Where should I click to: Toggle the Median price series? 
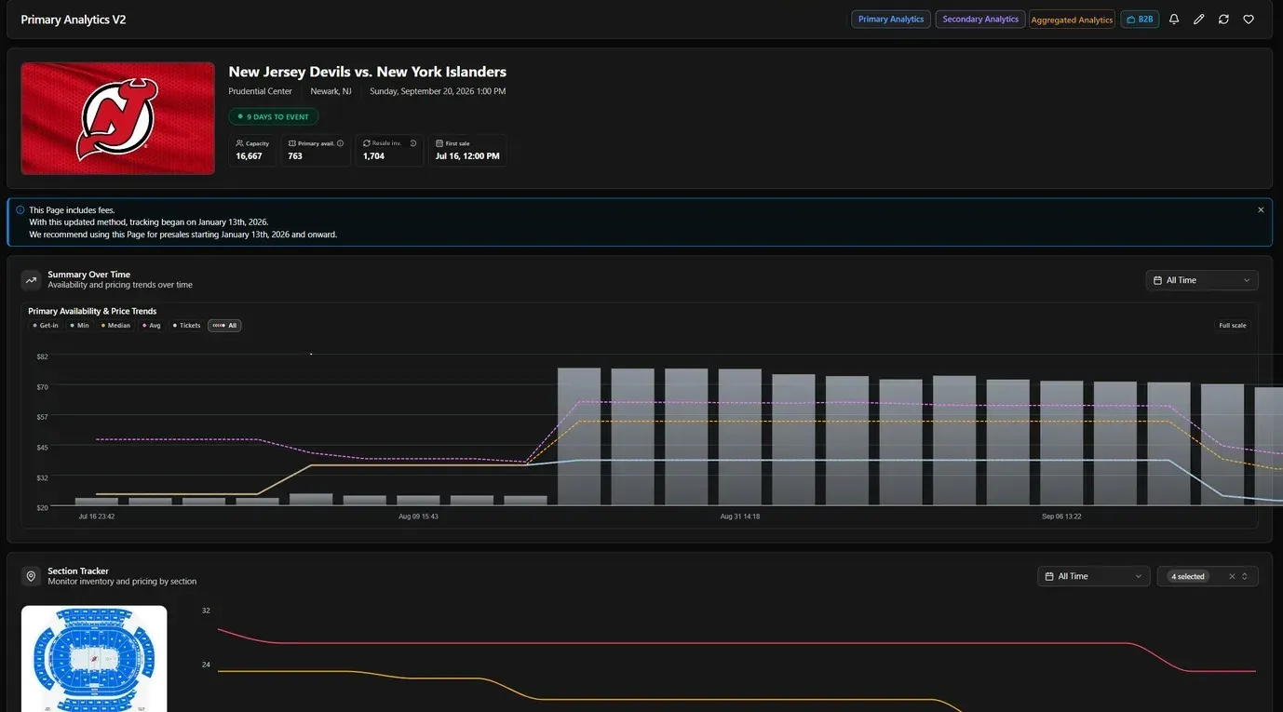coord(116,326)
